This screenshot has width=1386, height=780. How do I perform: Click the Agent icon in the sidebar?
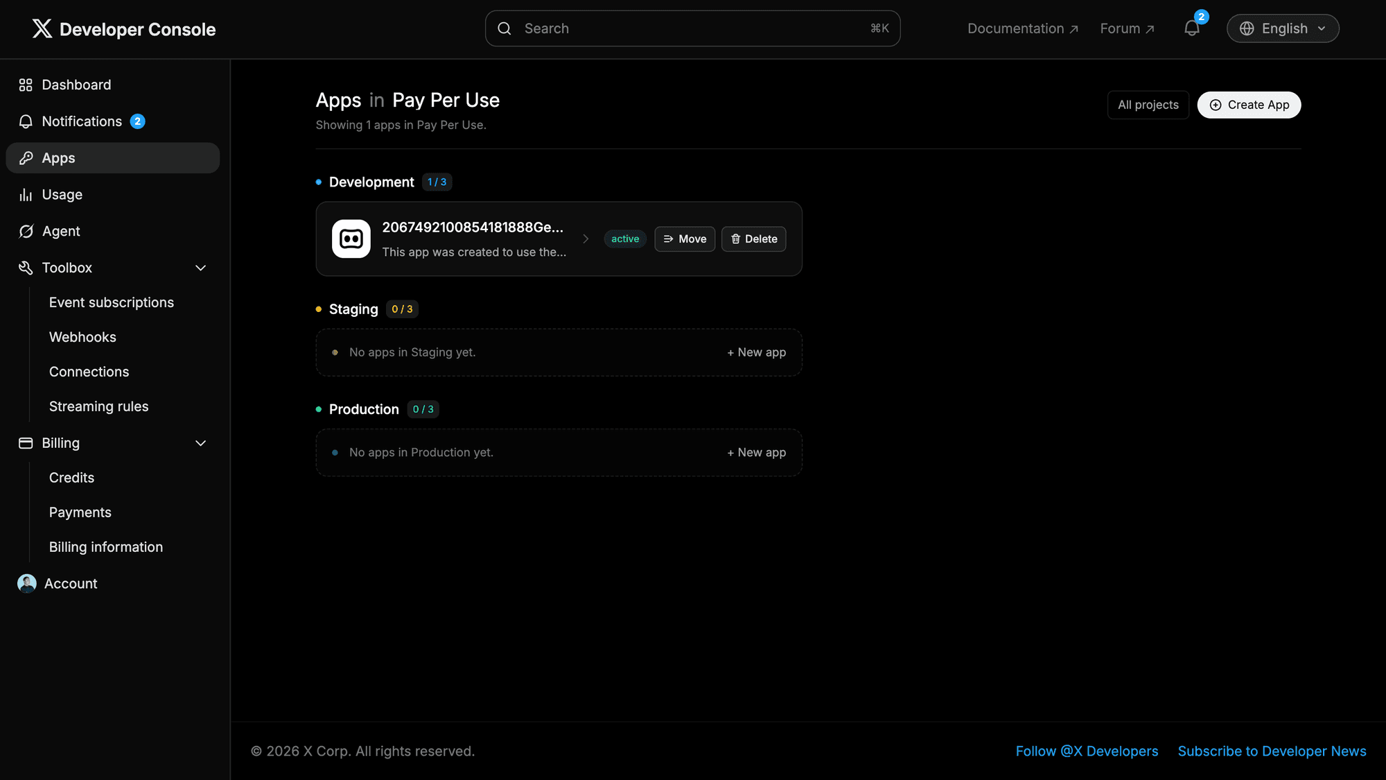(26, 232)
